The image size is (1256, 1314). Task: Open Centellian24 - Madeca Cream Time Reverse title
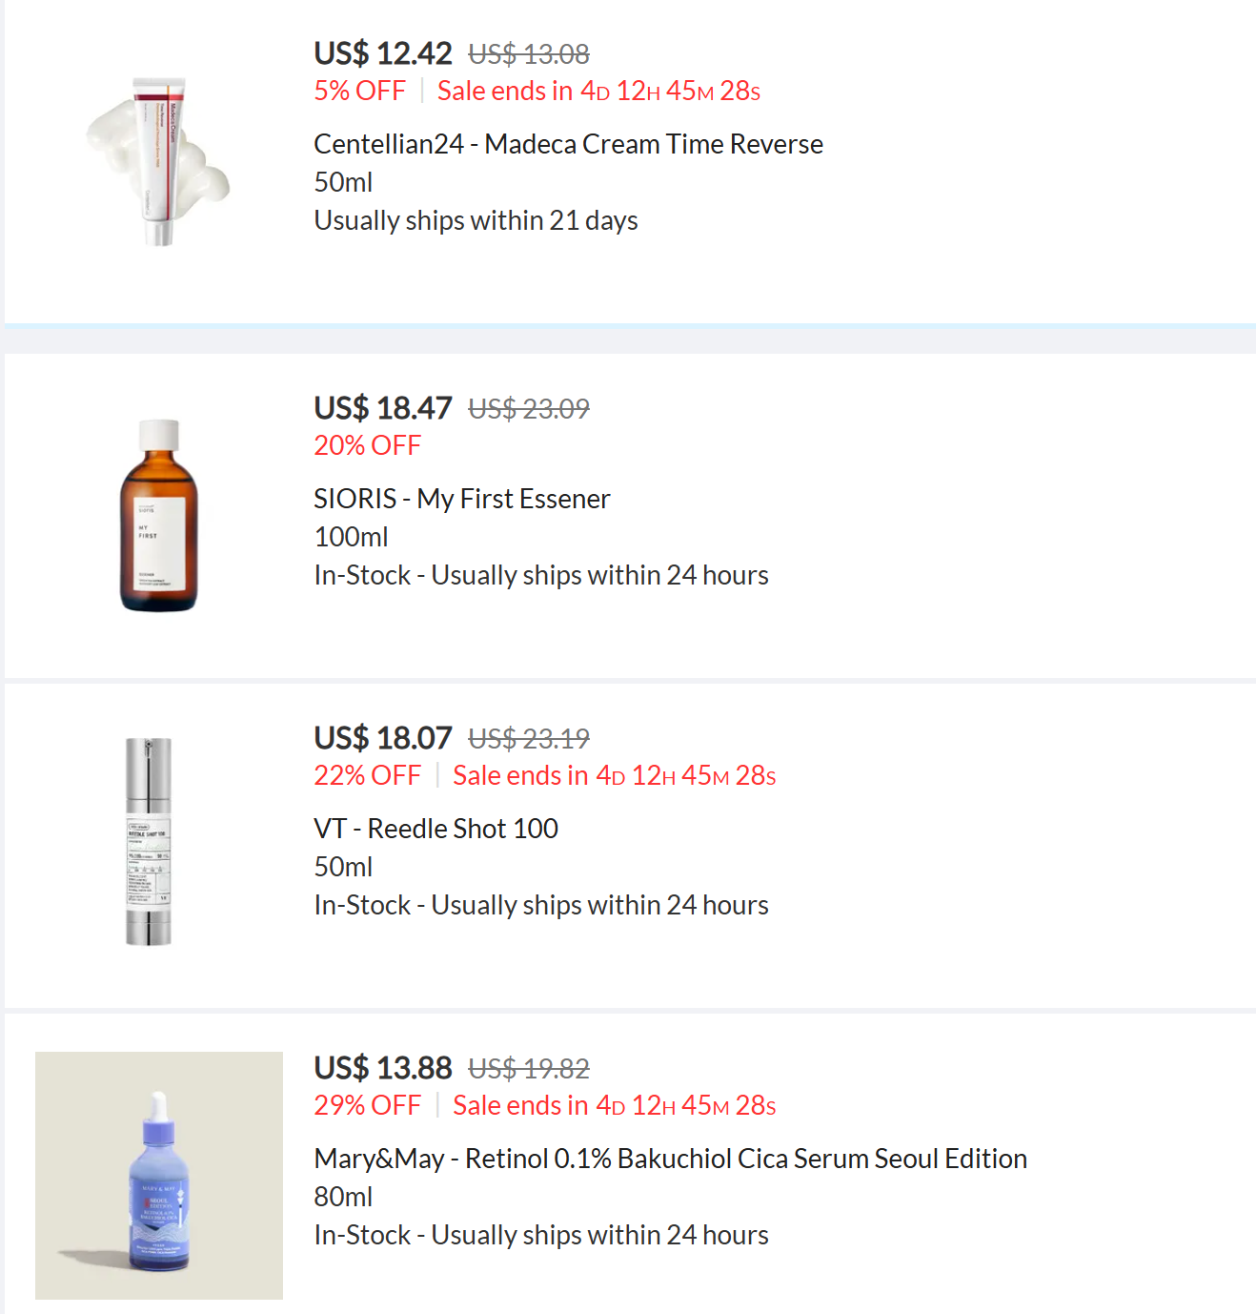[568, 144]
